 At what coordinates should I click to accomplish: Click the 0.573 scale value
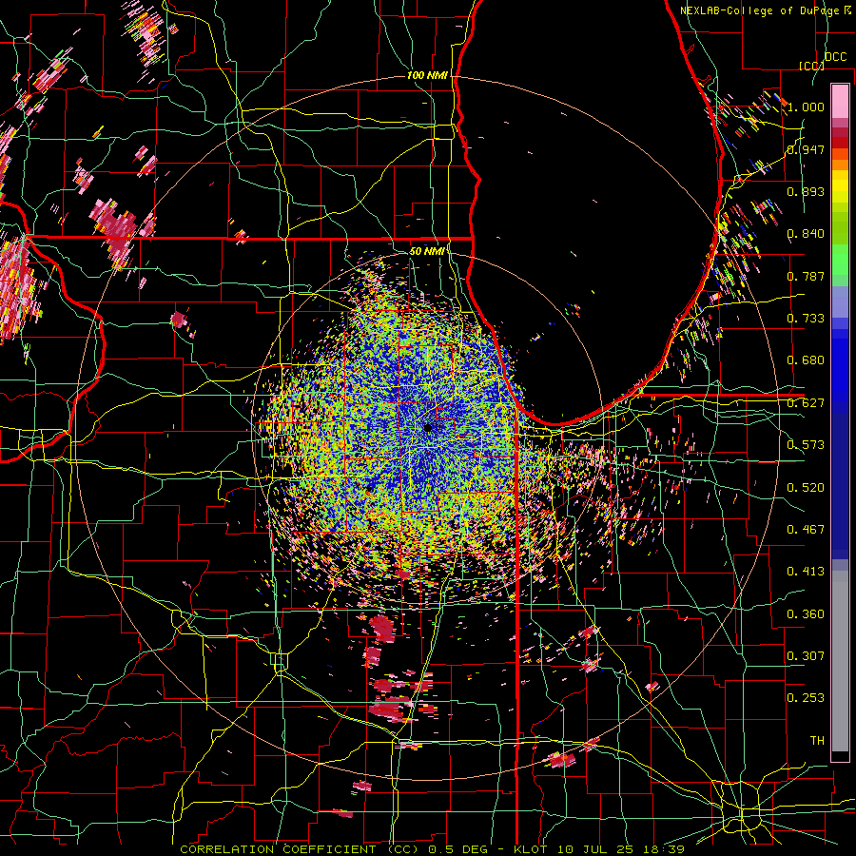click(806, 445)
